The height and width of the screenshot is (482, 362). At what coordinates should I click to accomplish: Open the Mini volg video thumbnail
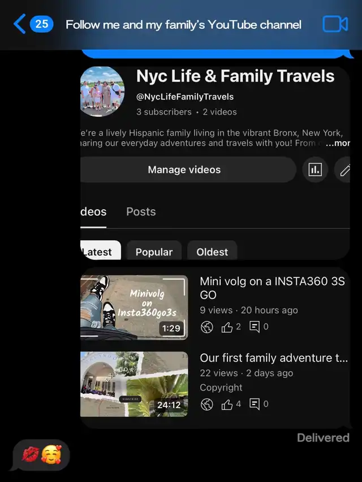[134, 307]
